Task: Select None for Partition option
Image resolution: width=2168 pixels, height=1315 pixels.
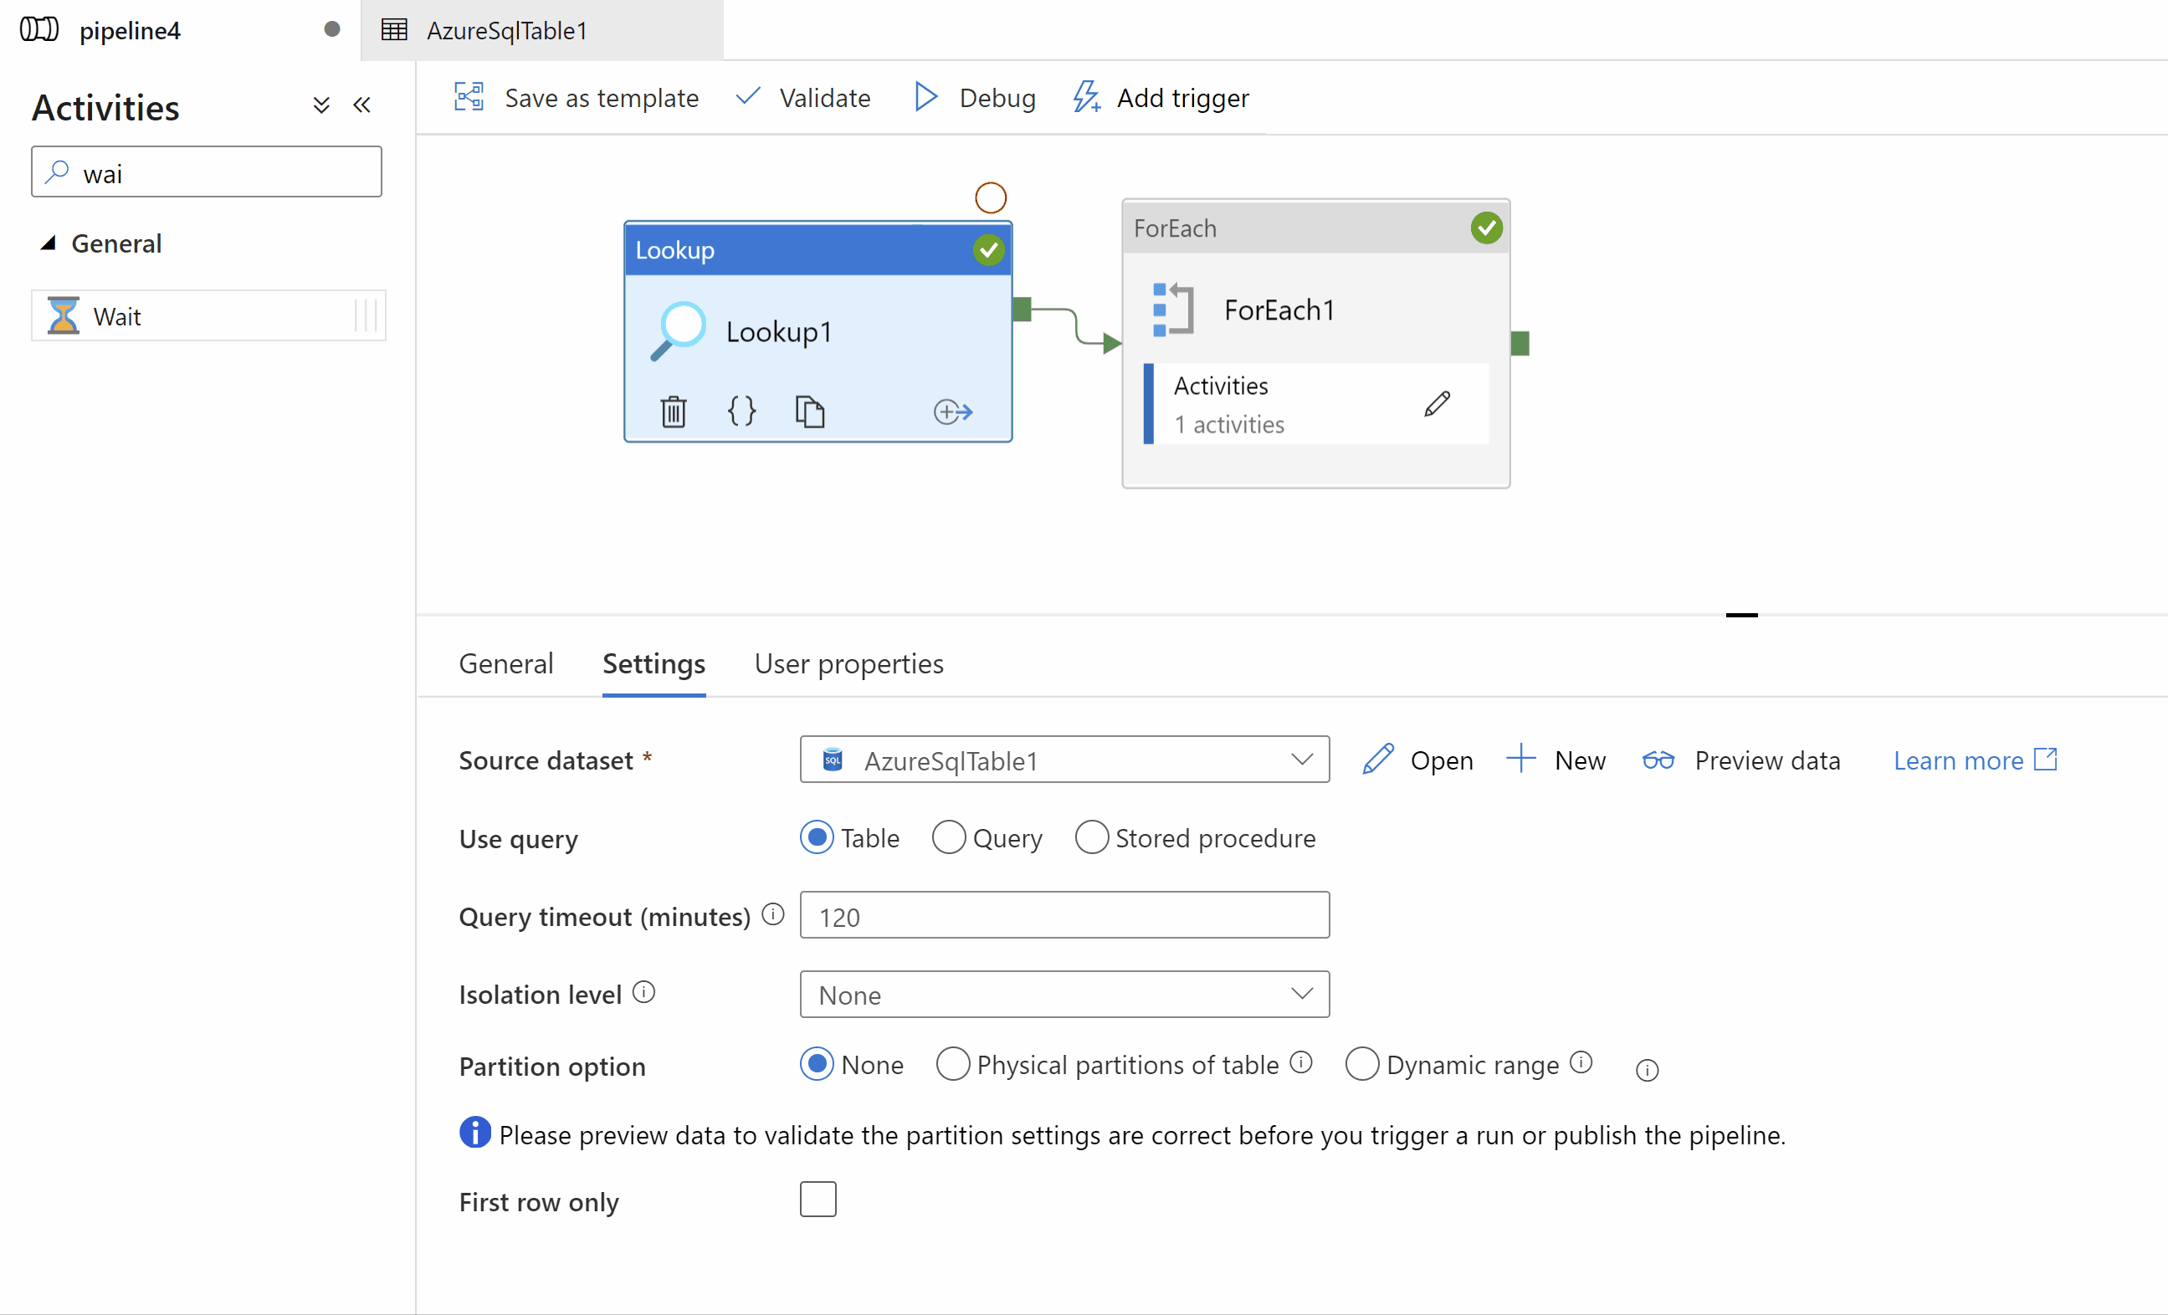Action: pyautogui.click(x=817, y=1064)
